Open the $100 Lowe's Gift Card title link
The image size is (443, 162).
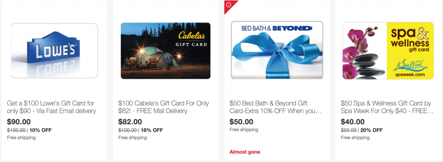[x=51, y=107]
